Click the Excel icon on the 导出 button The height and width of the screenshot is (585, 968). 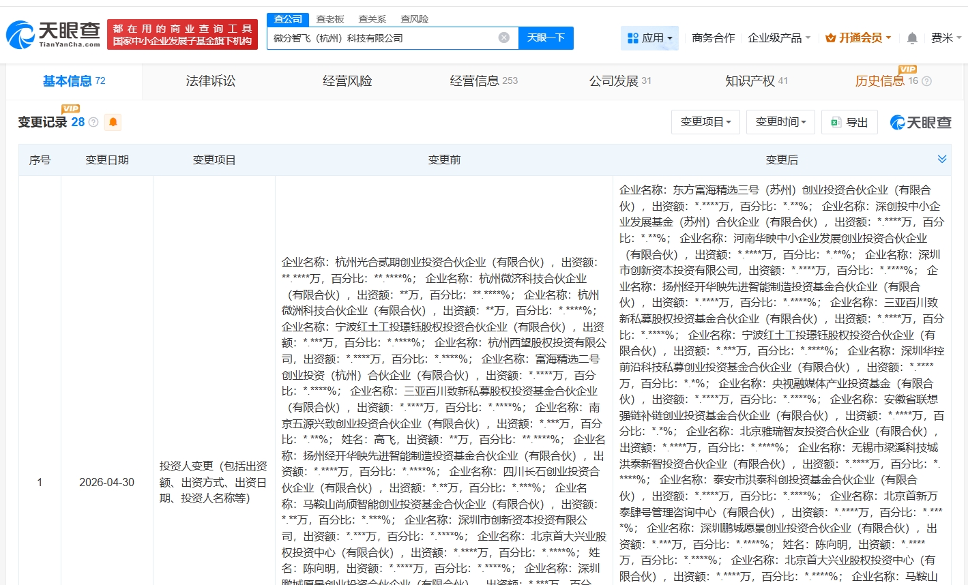[x=836, y=122]
